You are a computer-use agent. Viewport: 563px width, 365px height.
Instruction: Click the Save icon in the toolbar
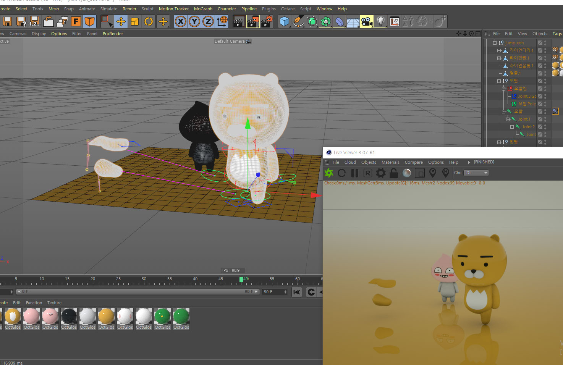pyautogui.click(x=7, y=21)
